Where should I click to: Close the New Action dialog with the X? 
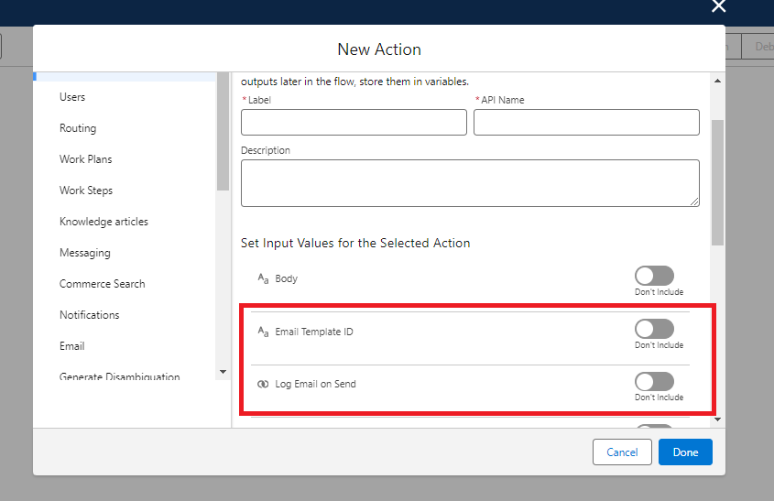click(719, 6)
